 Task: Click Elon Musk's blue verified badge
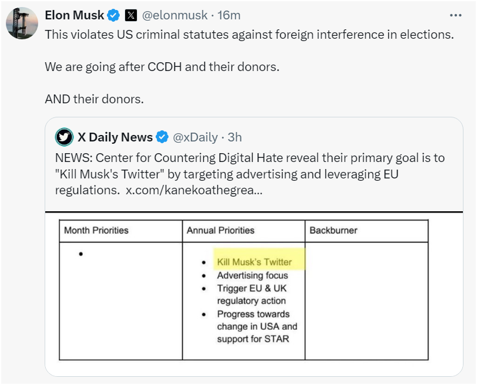click(x=113, y=15)
